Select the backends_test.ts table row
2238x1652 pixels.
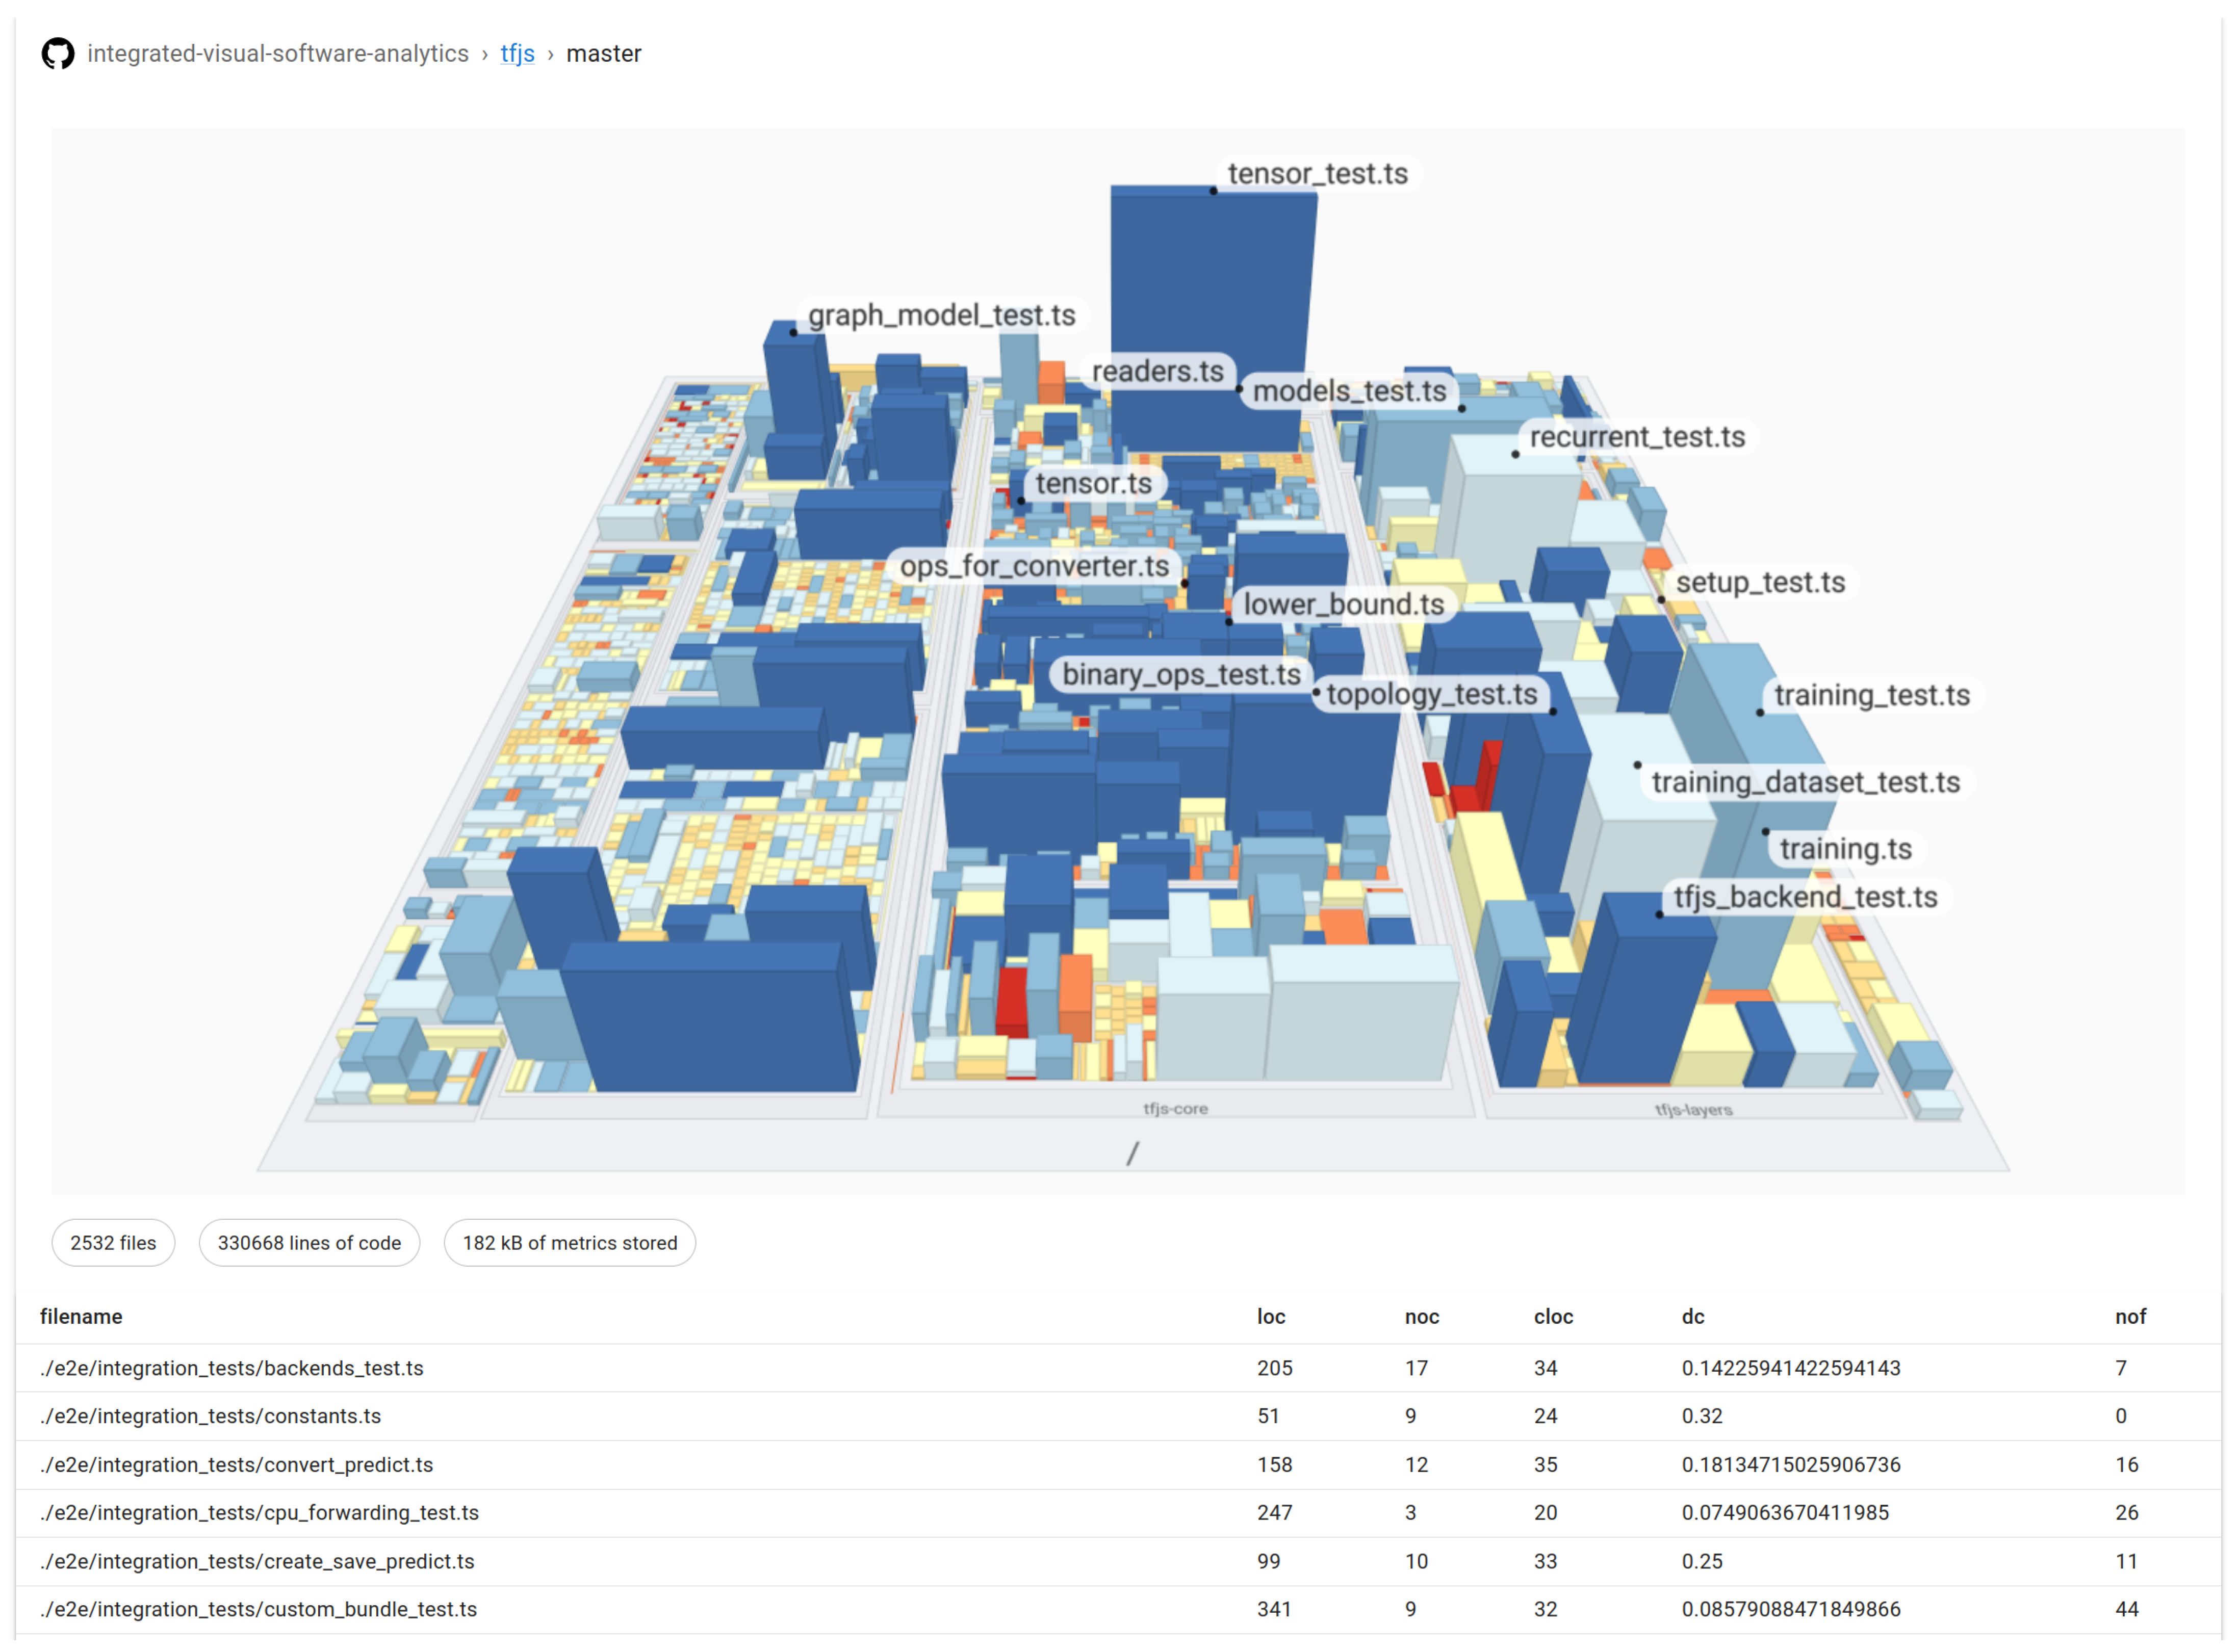(x=232, y=1368)
